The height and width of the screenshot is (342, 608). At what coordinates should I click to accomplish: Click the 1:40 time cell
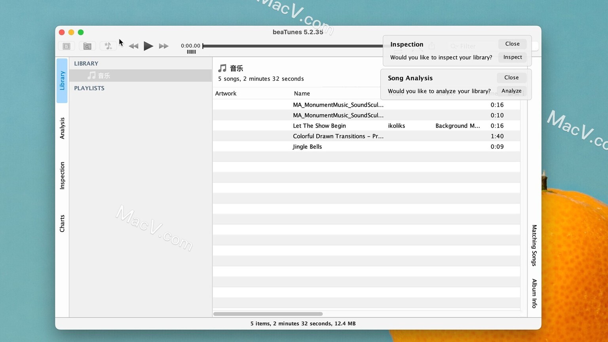(x=497, y=136)
